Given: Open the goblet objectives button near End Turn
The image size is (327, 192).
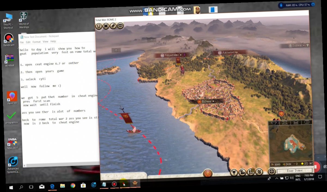Looking at the screenshot, I should click(x=234, y=172).
